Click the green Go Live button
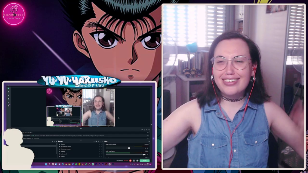This screenshot has width=308, height=173. (x=145, y=161)
